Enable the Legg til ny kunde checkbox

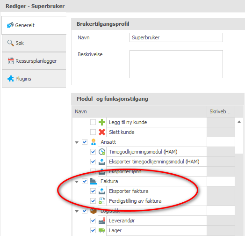(x=93, y=122)
